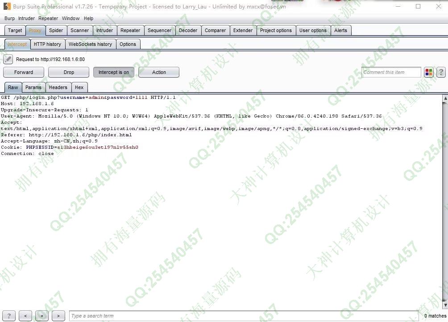Switch to the Scanner tab

pos(80,30)
